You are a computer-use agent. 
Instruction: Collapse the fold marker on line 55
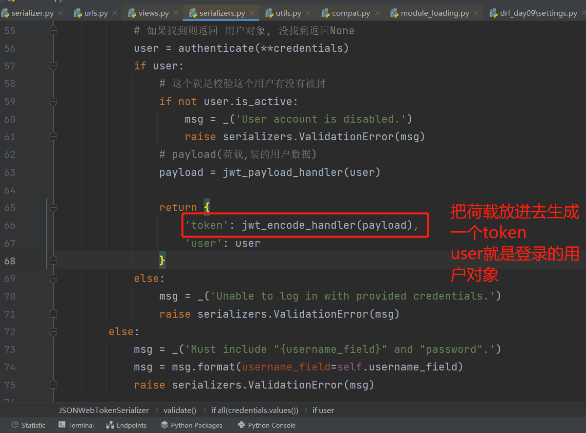(53, 31)
